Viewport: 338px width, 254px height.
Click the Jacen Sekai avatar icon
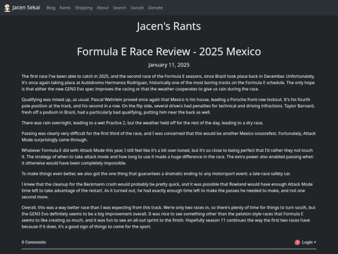coord(7,8)
